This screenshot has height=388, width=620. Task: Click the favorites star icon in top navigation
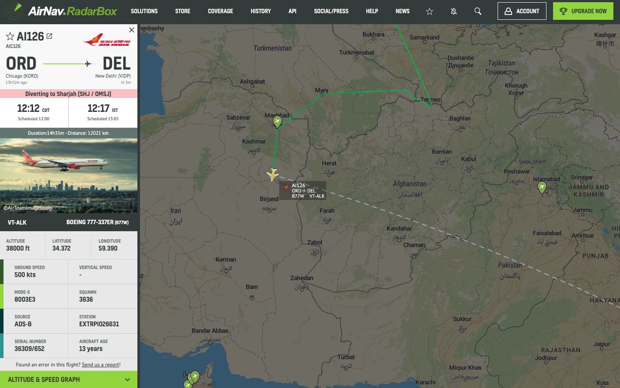(x=429, y=11)
